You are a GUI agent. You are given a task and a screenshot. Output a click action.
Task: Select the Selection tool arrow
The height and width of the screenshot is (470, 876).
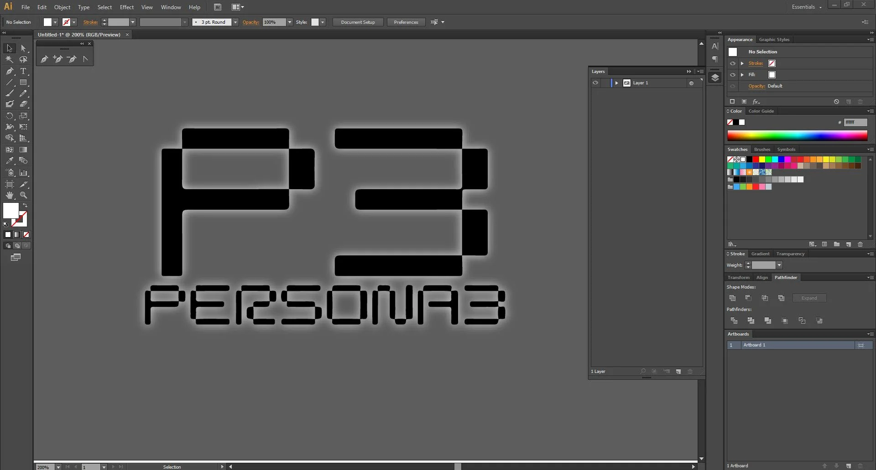(10, 48)
